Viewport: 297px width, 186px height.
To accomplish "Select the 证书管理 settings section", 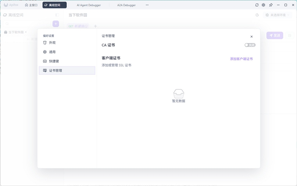I will [67, 70].
